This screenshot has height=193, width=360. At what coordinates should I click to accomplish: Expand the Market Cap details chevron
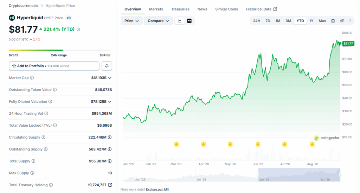tap(110, 78)
